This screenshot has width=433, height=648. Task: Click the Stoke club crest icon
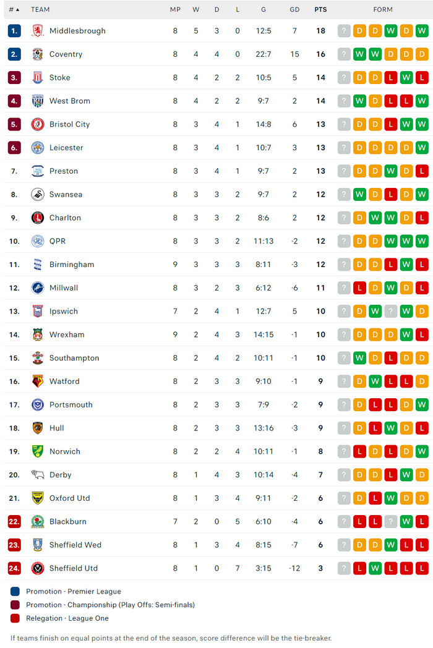[38, 78]
